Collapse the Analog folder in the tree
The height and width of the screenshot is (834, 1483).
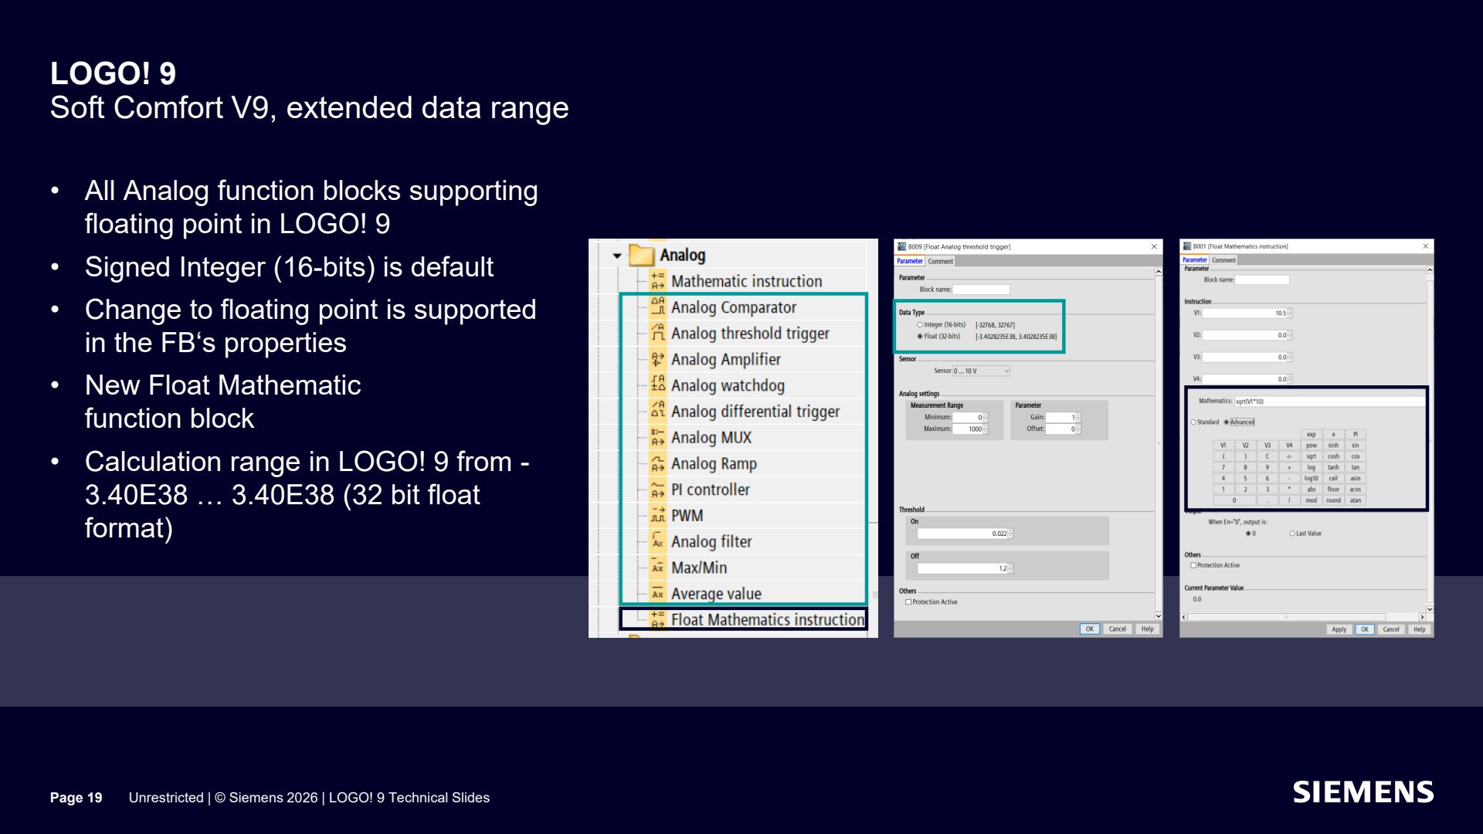tap(617, 256)
